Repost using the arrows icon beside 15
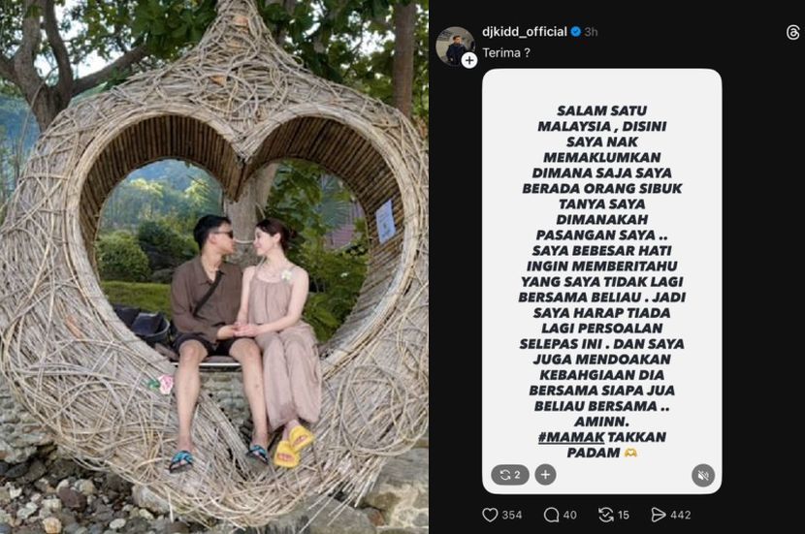This screenshot has height=534, width=805. coord(606,515)
